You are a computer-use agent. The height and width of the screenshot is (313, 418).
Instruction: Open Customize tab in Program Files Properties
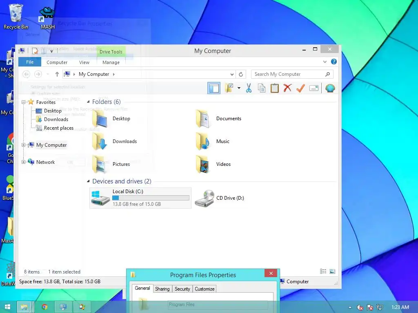[x=205, y=289]
